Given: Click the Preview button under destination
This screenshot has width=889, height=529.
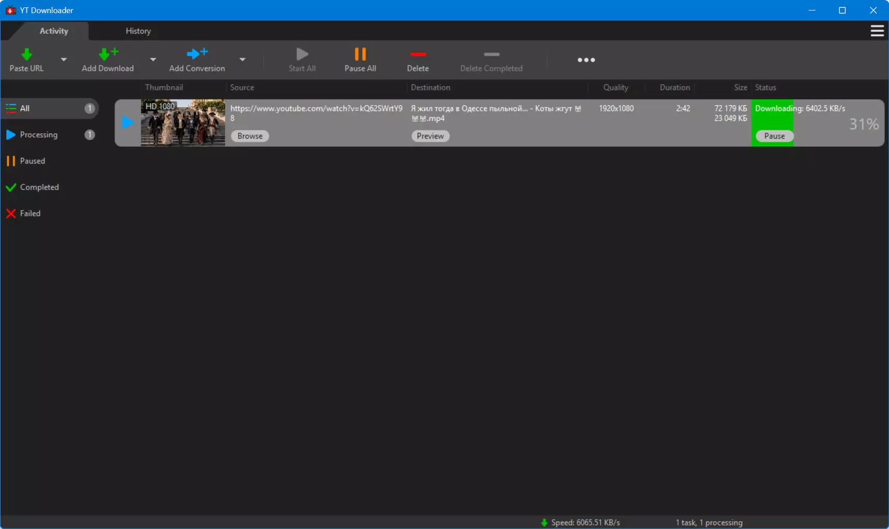Looking at the screenshot, I should coord(430,136).
